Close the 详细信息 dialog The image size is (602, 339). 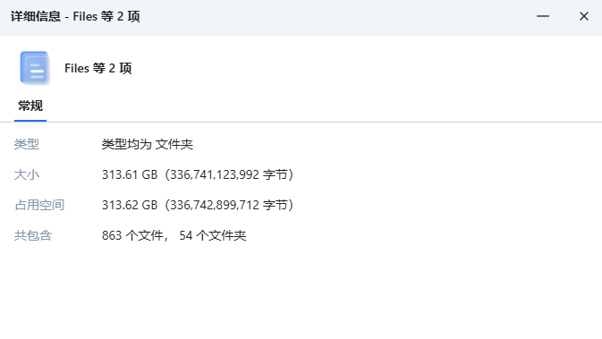(x=584, y=16)
